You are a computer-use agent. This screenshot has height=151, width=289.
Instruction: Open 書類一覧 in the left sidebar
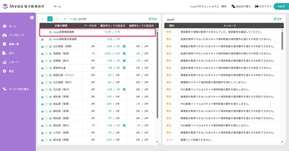point(11,44)
